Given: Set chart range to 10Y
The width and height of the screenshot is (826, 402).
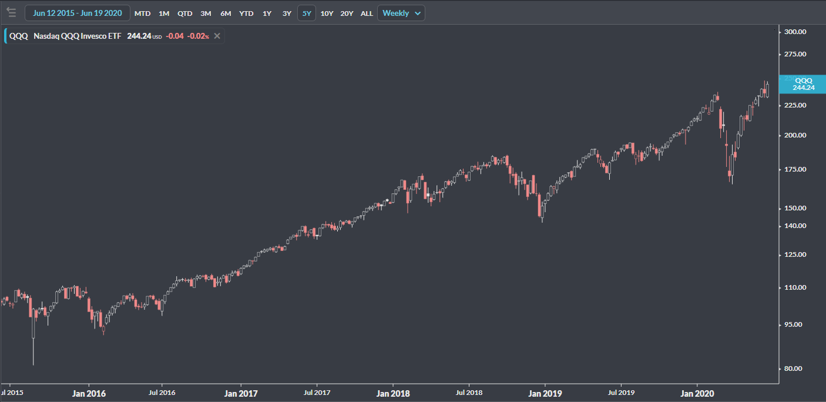Looking at the screenshot, I should (327, 13).
